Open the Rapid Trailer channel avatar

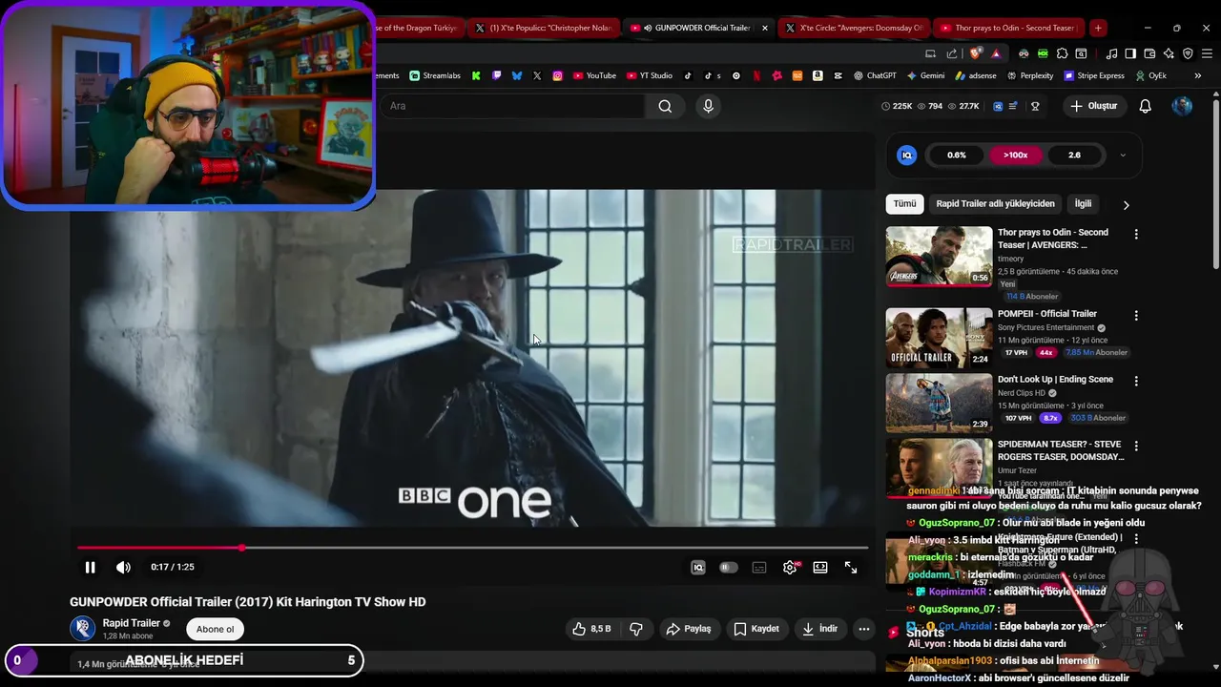tap(83, 629)
